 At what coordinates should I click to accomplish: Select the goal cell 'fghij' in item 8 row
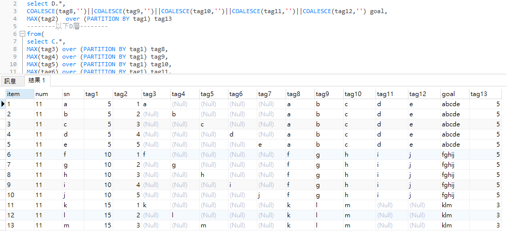454,174
